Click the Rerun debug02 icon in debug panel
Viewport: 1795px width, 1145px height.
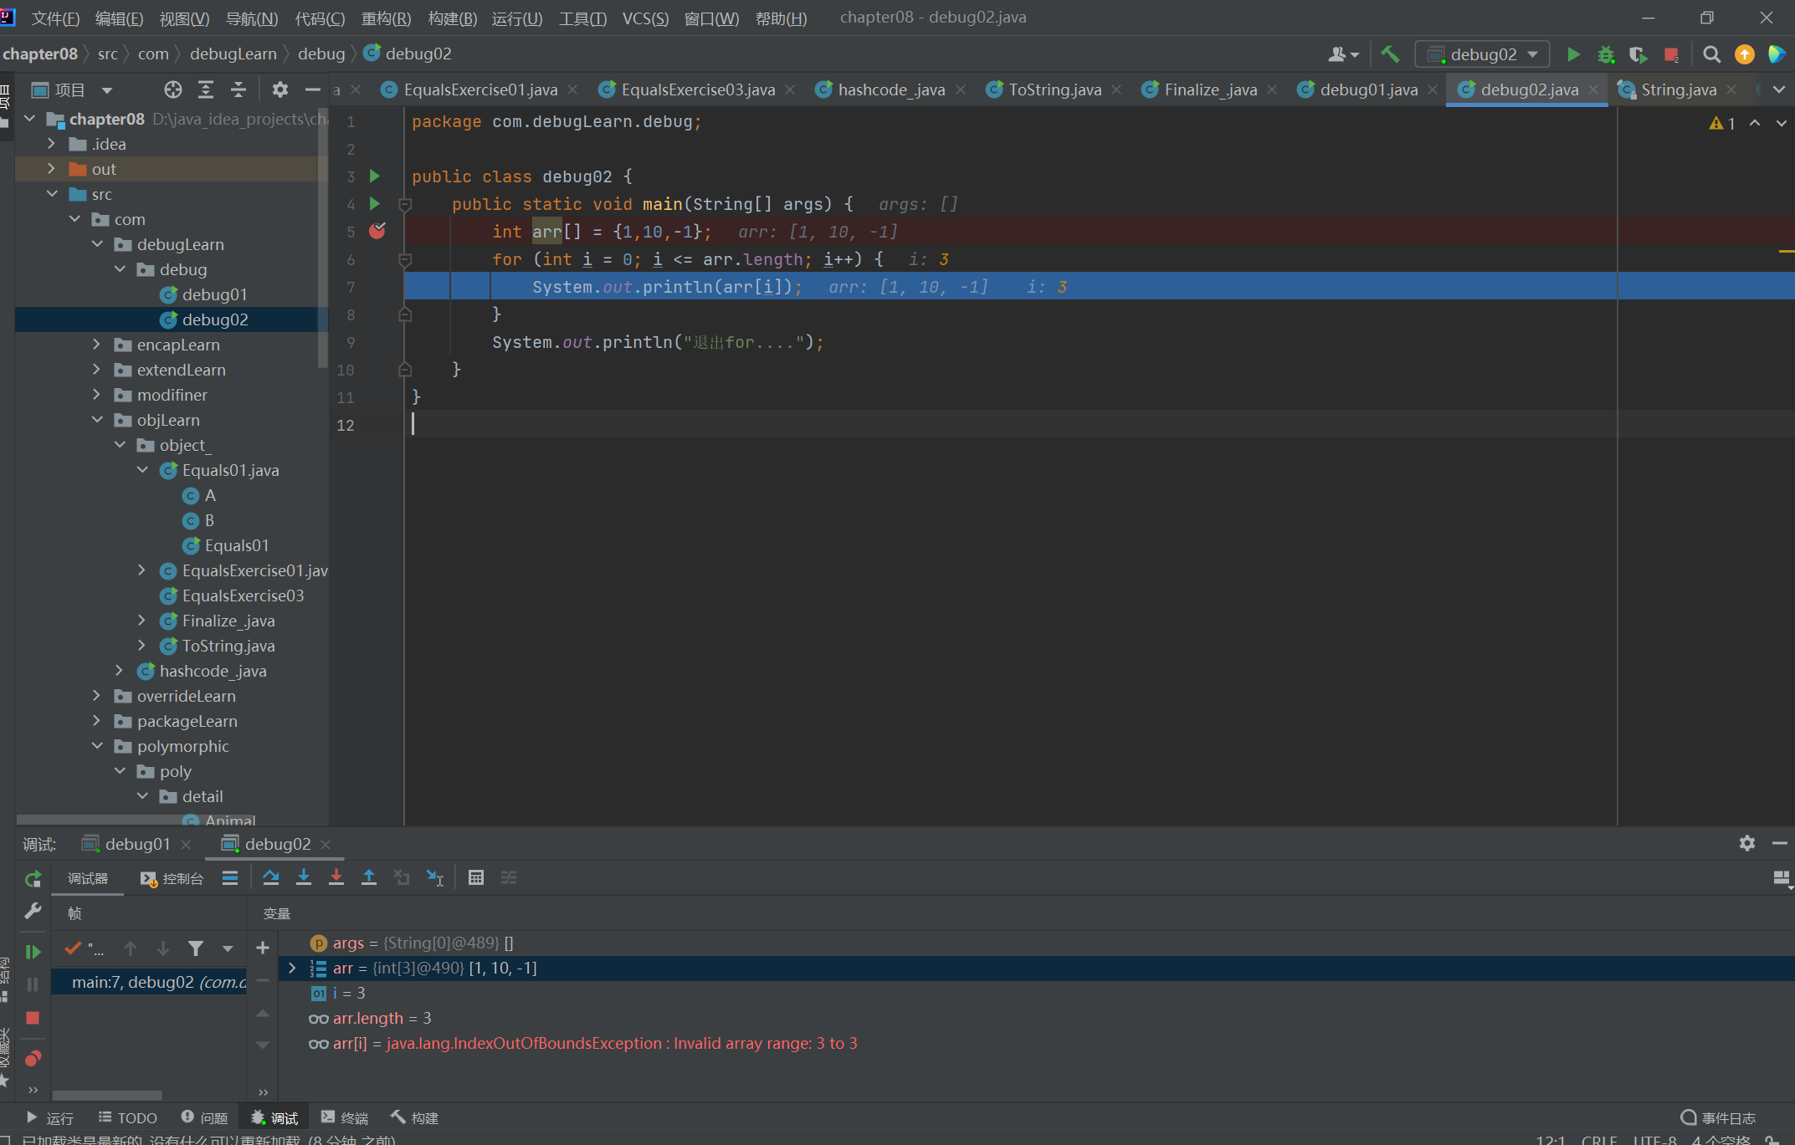click(x=33, y=879)
